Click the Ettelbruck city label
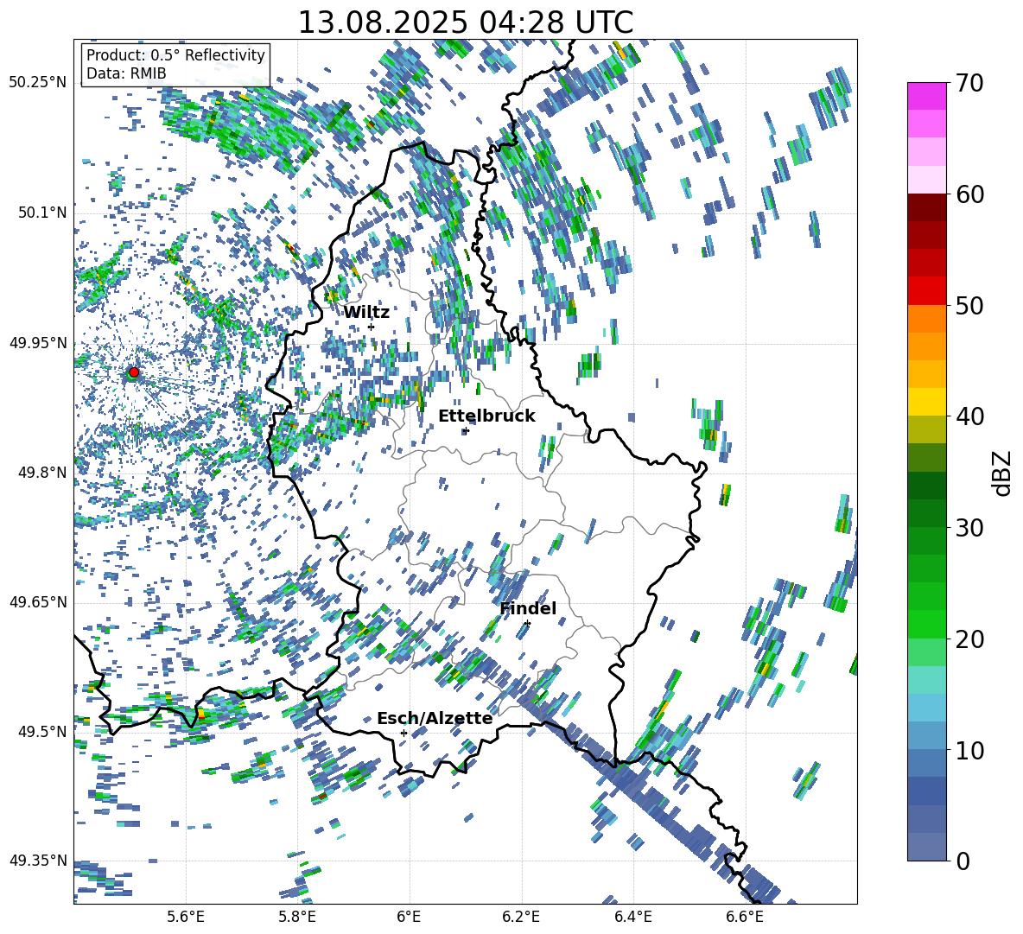The height and width of the screenshot is (934, 1023). point(486,416)
